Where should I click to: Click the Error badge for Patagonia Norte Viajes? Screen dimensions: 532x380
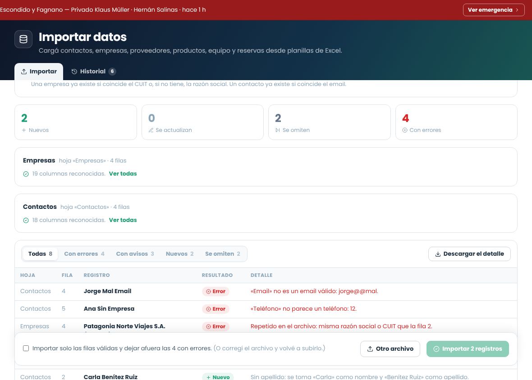216,327
